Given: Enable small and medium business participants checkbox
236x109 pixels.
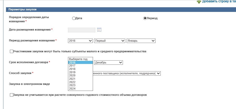Looking at the screenshot, I should click(11, 52).
